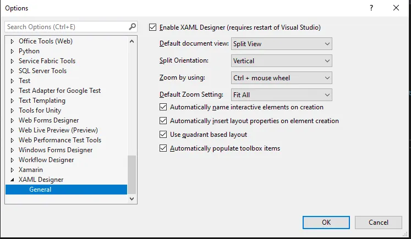
Task: Open Zoom by using dropdown
Action: (281, 78)
